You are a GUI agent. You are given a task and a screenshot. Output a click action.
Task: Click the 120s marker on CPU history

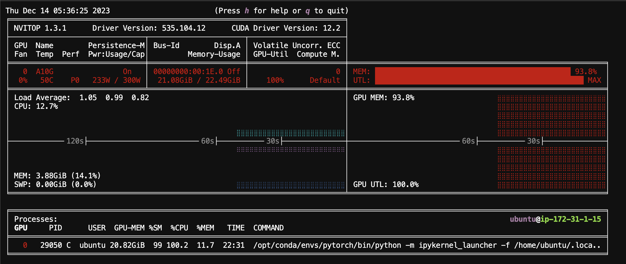[x=75, y=141]
